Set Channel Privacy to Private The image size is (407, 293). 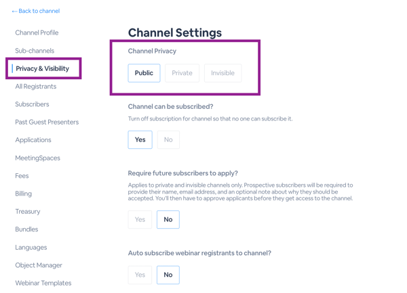tap(182, 73)
